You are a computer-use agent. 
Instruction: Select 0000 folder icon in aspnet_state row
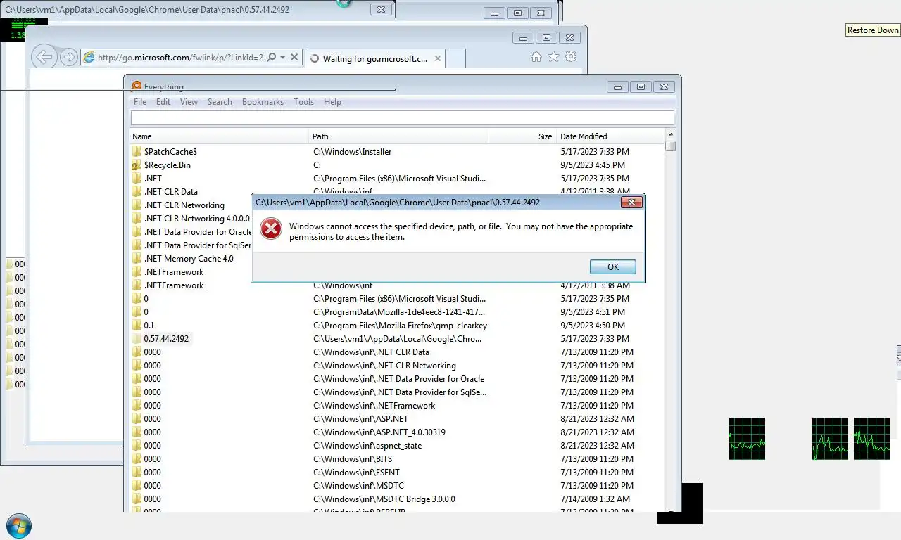tap(137, 446)
